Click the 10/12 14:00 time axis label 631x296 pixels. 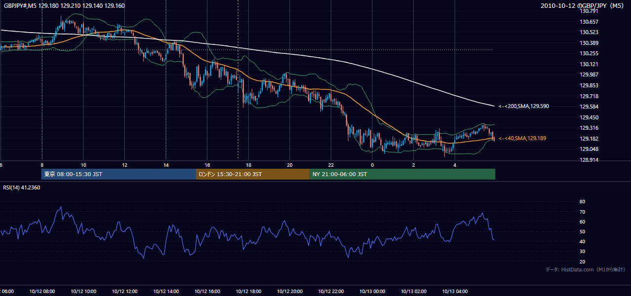[166, 291]
